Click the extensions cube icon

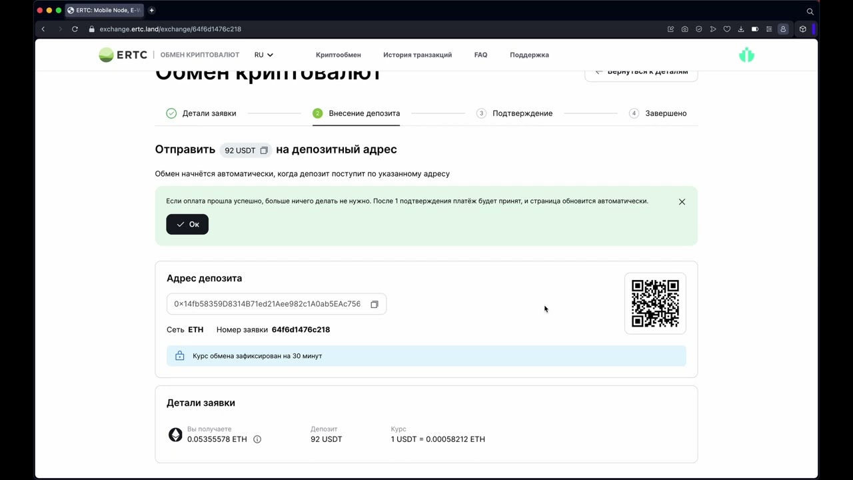click(802, 29)
